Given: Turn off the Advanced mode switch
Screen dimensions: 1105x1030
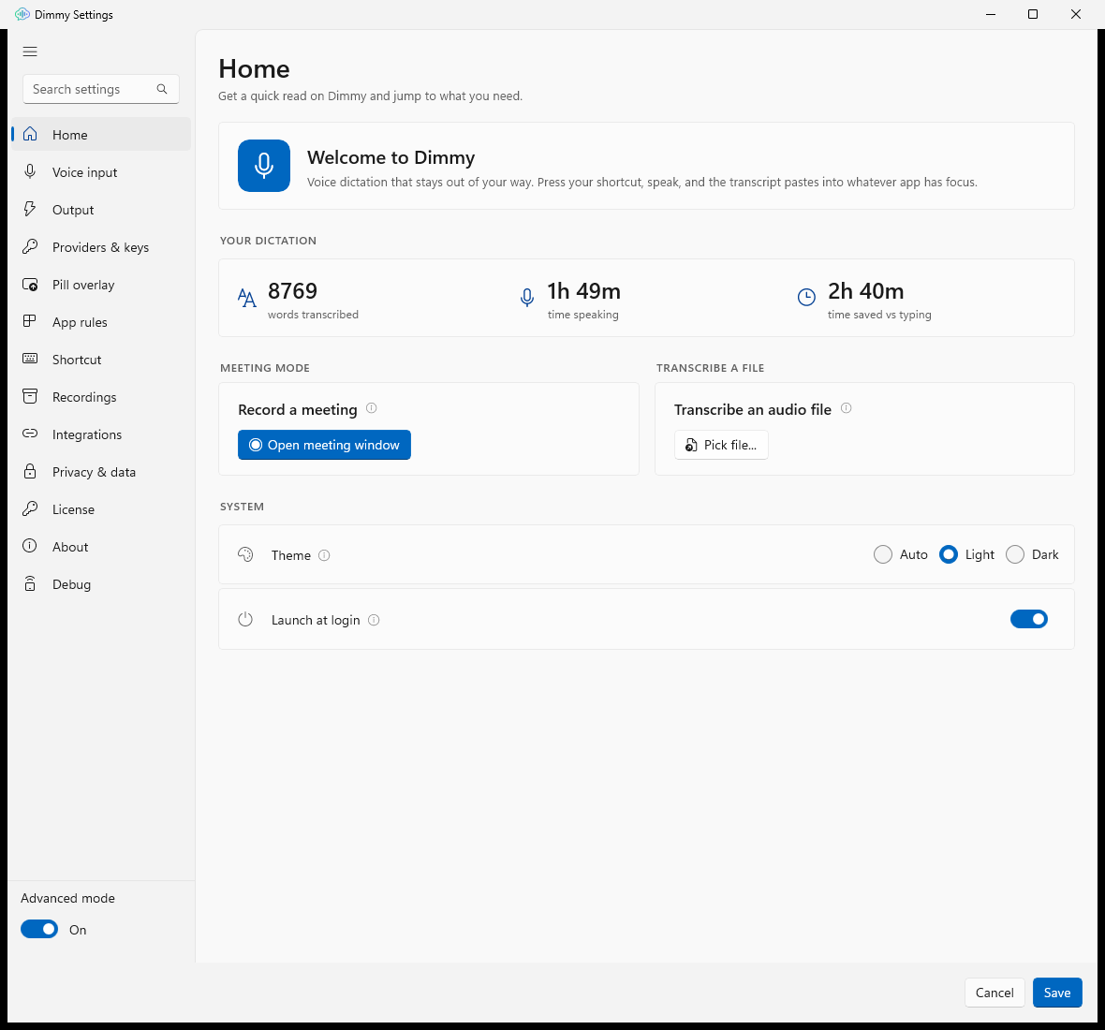Looking at the screenshot, I should coord(39,929).
